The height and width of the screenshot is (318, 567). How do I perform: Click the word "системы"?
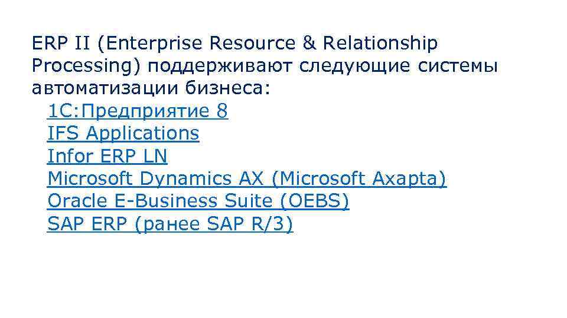click(459, 66)
